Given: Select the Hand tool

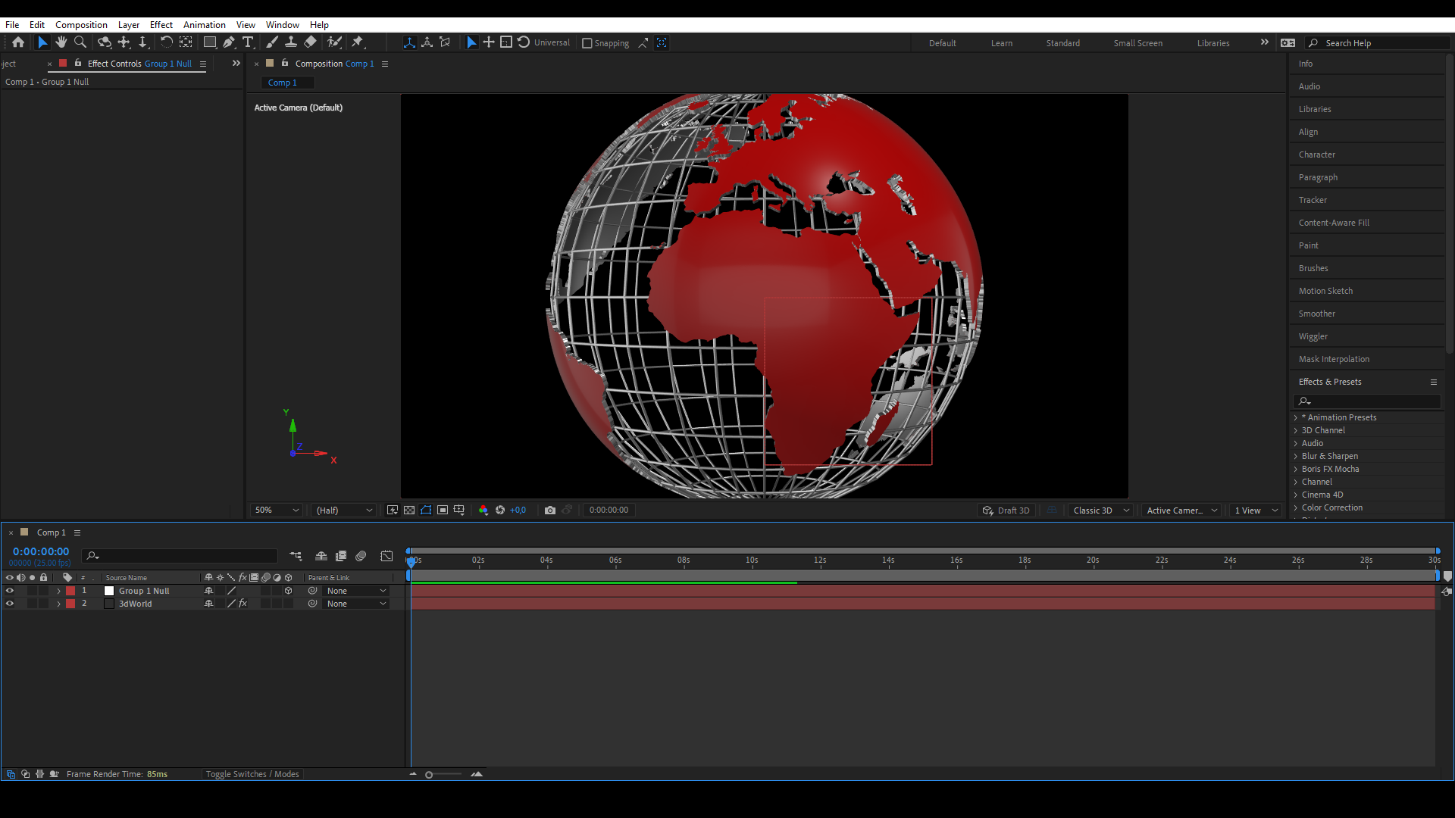Looking at the screenshot, I should point(61,42).
